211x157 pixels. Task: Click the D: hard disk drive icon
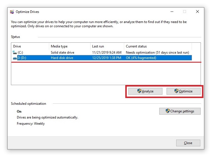click(x=15, y=58)
